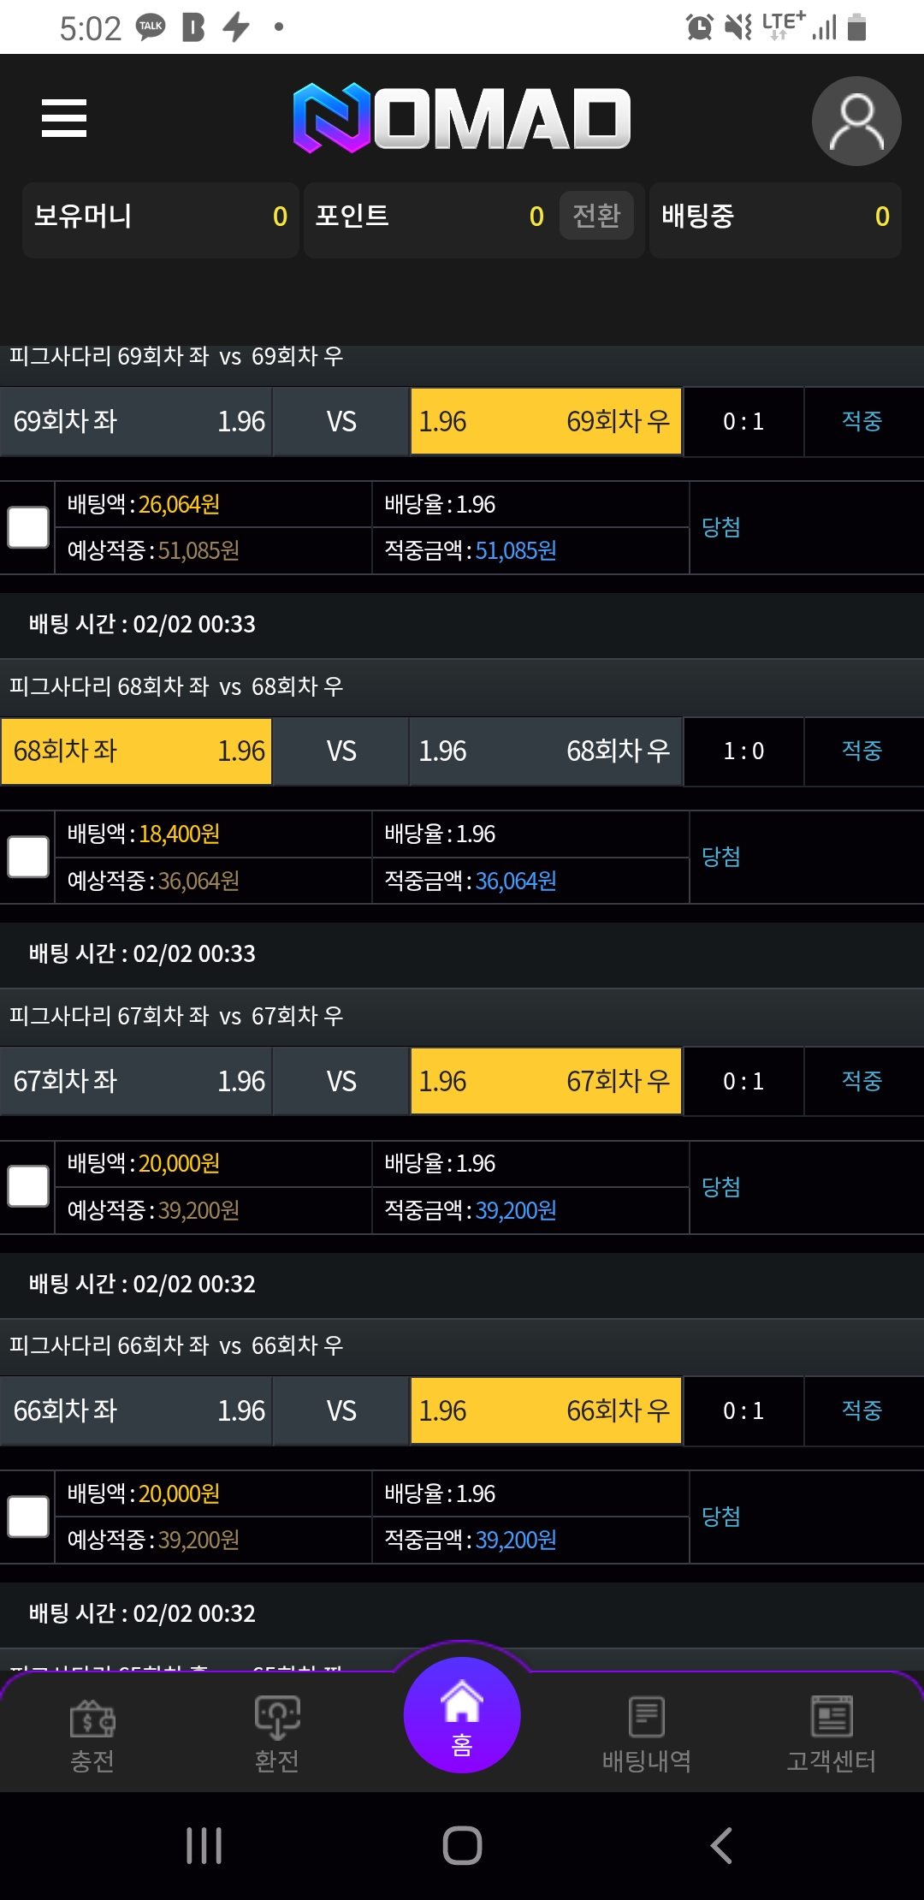Go to home via 홈 button
The width and height of the screenshot is (924, 1900).
pyautogui.click(x=462, y=1715)
